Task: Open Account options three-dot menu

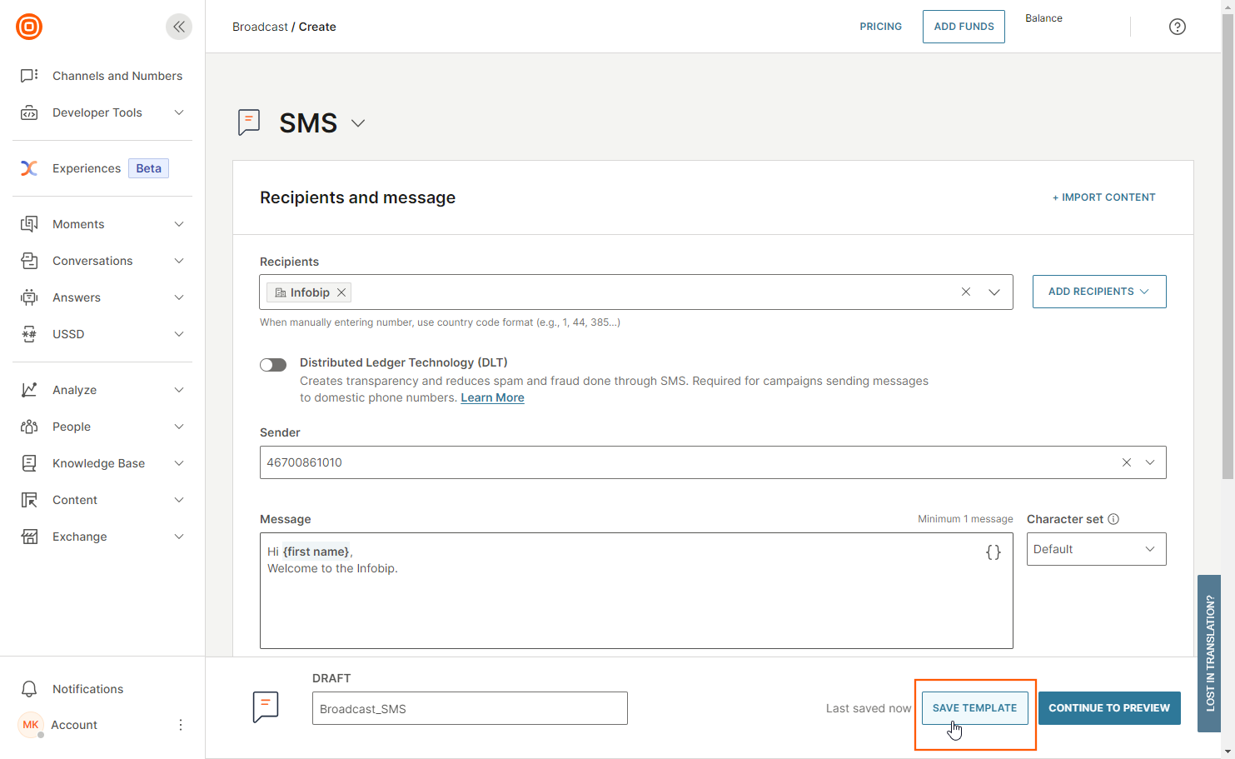Action: click(181, 725)
